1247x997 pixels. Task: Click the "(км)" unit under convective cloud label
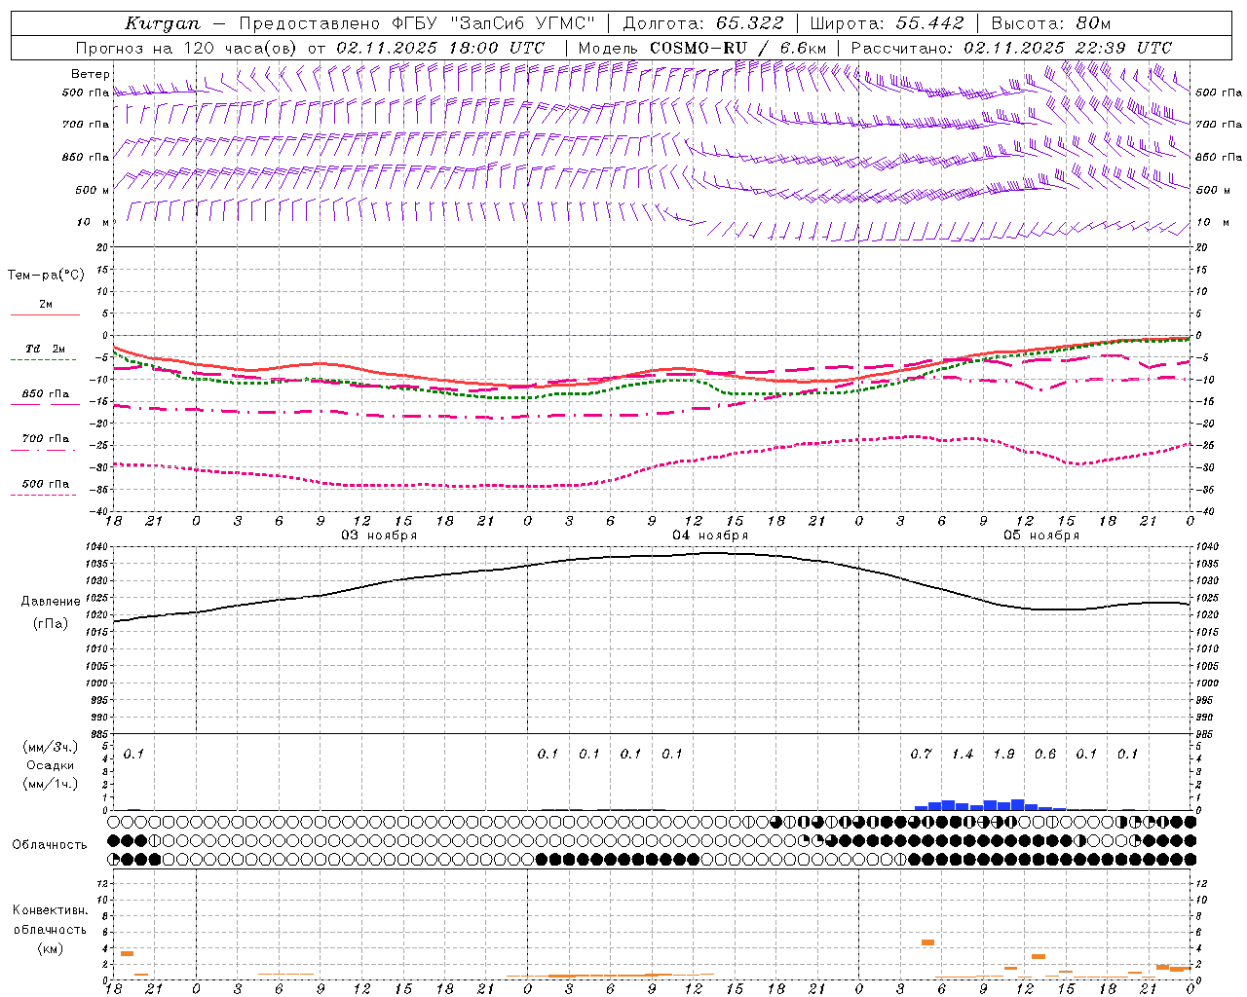point(51,948)
